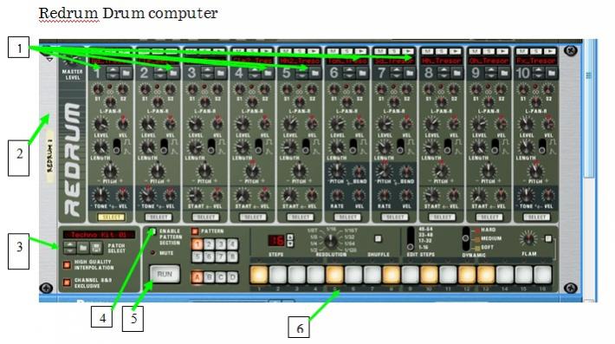Image resolution: width=615 pixels, height=344 pixels.
Task: Trigger the play button on drum channel 8
Action: 455,51
